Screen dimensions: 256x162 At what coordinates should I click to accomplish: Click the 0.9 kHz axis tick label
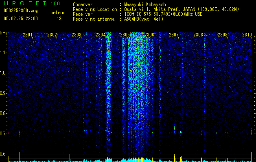coord(3,93)
